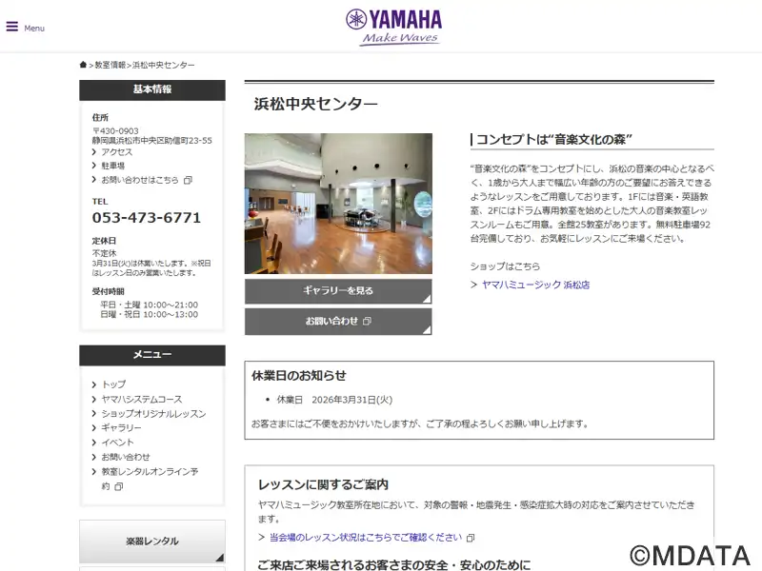The height and width of the screenshot is (571, 762).
Task: Click the Yamaha Make Waves logo
Action: tap(394, 28)
